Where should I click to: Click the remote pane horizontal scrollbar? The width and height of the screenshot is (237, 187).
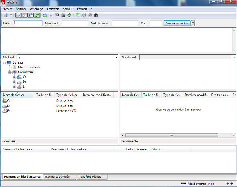(x=171, y=136)
